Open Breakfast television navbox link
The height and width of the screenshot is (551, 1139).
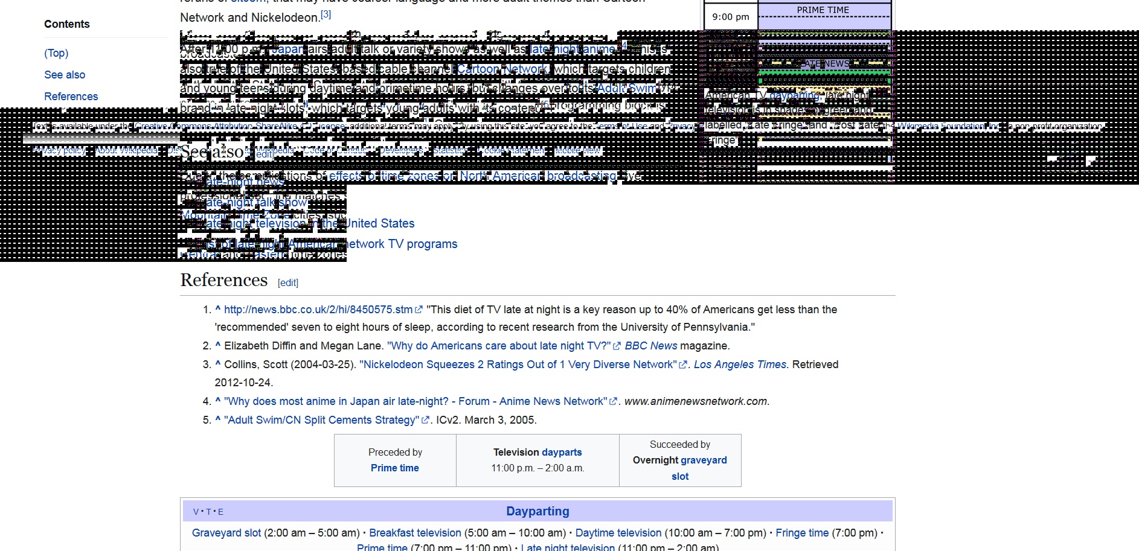[x=415, y=533]
